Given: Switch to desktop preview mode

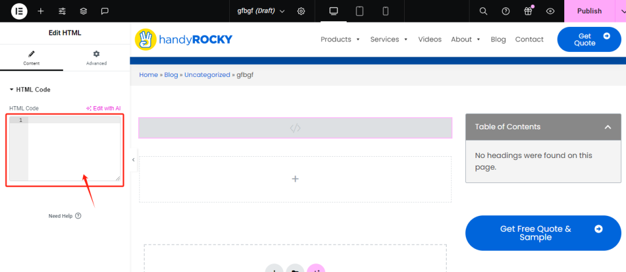Looking at the screenshot, I should [x=334, y=11].
